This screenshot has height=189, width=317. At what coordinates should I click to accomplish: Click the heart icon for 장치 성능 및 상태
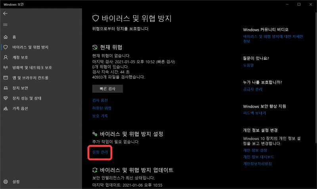6,98
